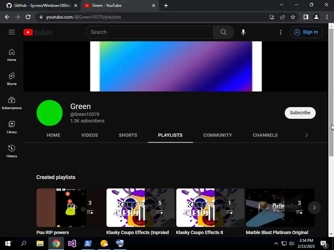Viewport: 334px width, 250px height.
Task: Show more channel tabs with right chevron
Action: click(307, 135)
